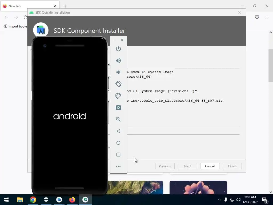Open Firefox Pocket save icon
The height and width of the screenshot is (205, 273).
pyautogui.click(x=257, y=17)
